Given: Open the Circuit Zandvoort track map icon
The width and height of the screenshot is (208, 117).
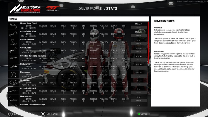Looking at the screenshot, I should click(14, 42).
